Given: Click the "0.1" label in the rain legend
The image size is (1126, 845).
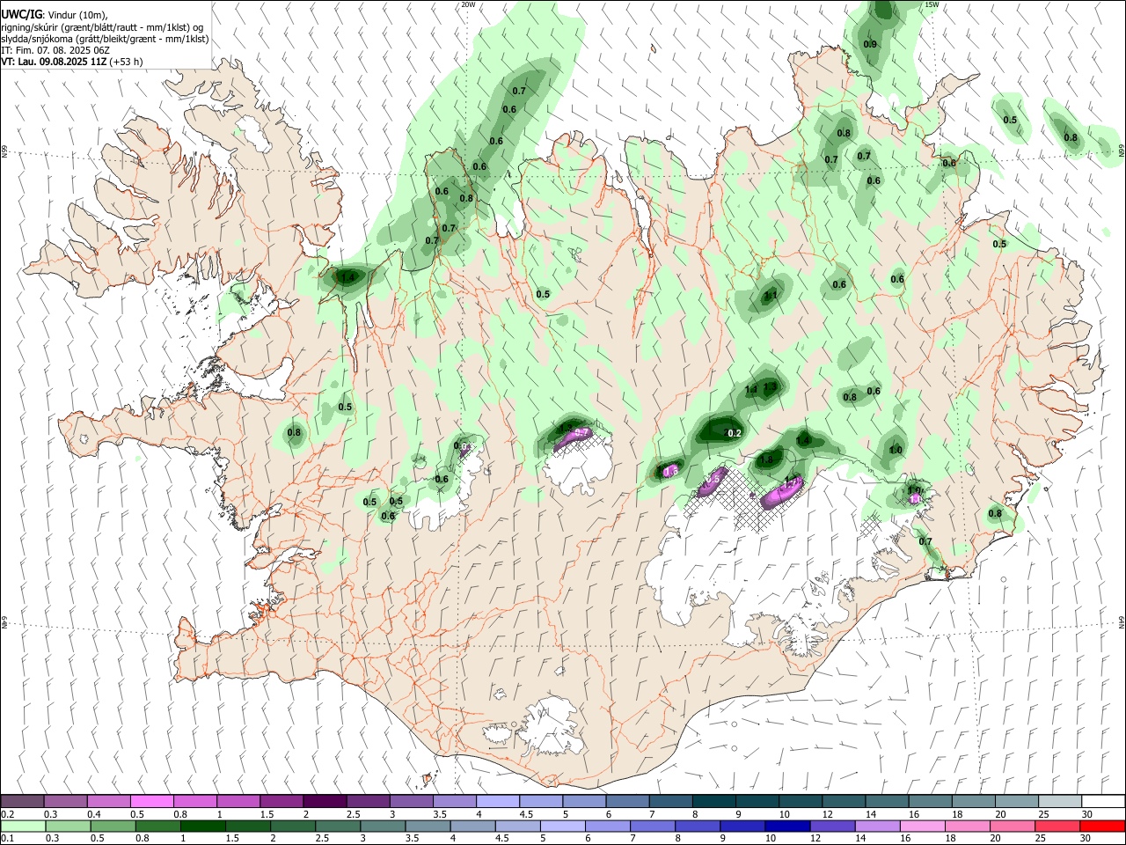Looking at the screenshot, I should pos(7,839).
